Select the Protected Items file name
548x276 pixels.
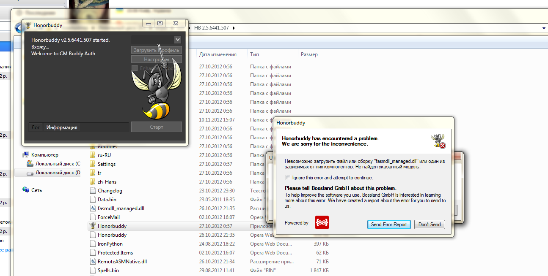tap(115, 252)
